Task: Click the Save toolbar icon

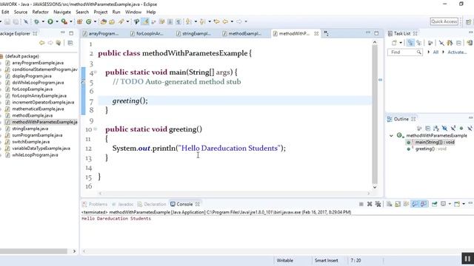Action: [x=7, y=21]
